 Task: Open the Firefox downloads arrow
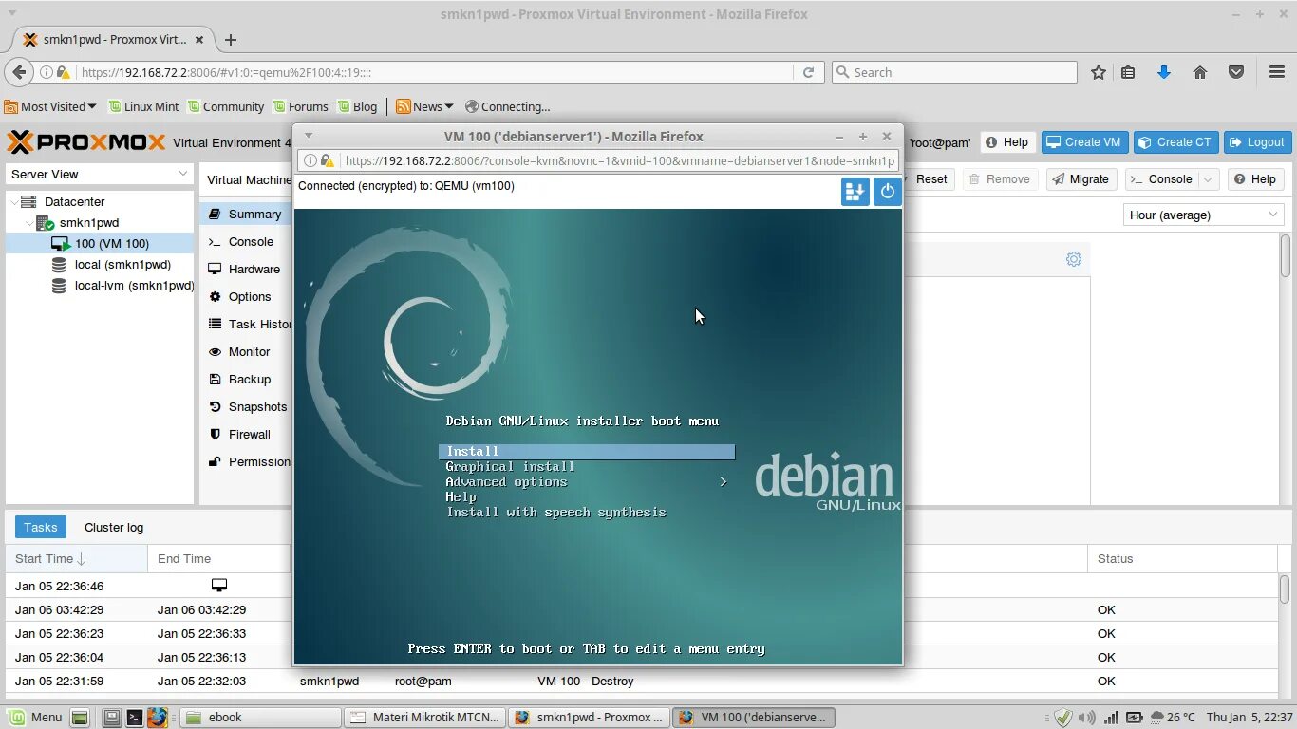pyautogui.click(x=1164, y=72)
